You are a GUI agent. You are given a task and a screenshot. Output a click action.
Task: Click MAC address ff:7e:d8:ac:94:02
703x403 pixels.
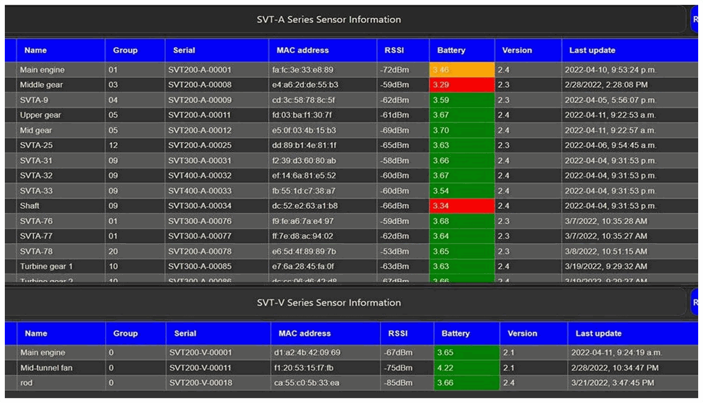coord(303,236)
